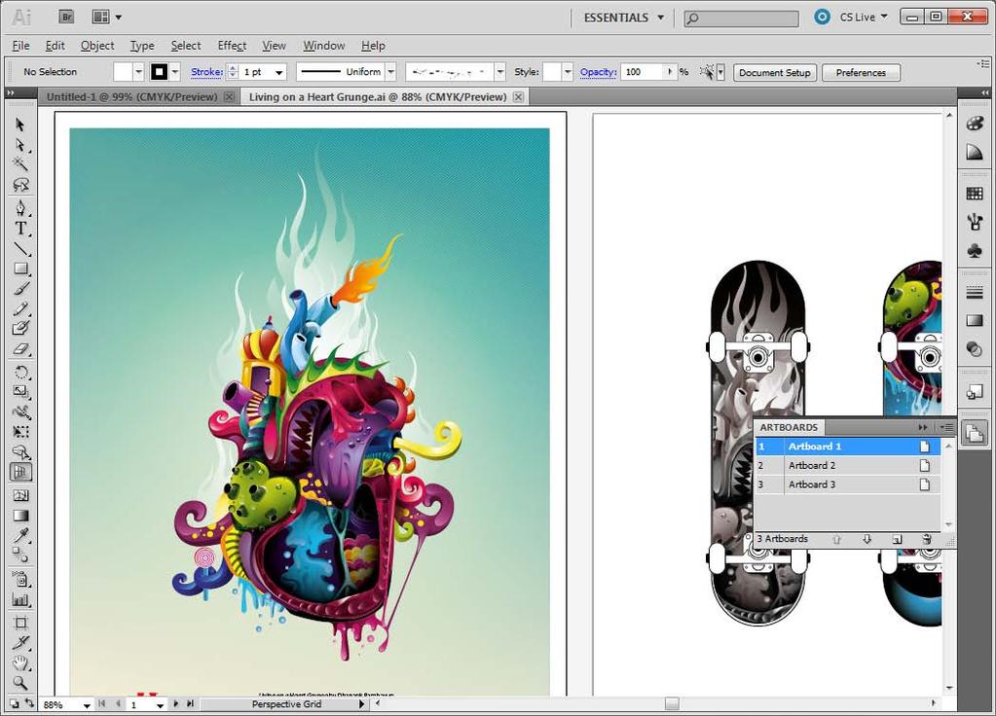Open the Object menu
The image size is (996, 716).
[97, 46]
